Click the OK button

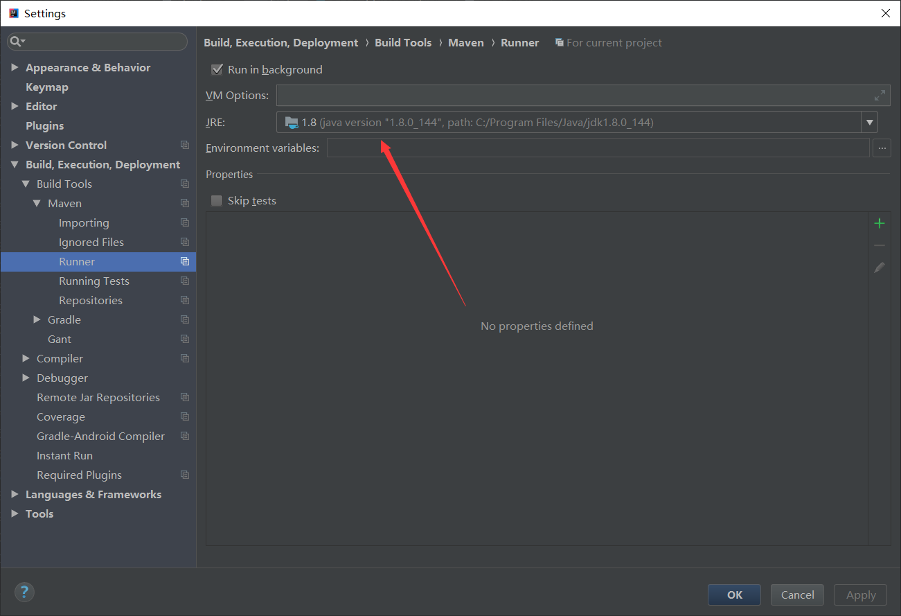pyautogui.click(x=734, y=595)
